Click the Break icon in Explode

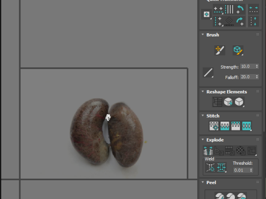pos(208,150)
